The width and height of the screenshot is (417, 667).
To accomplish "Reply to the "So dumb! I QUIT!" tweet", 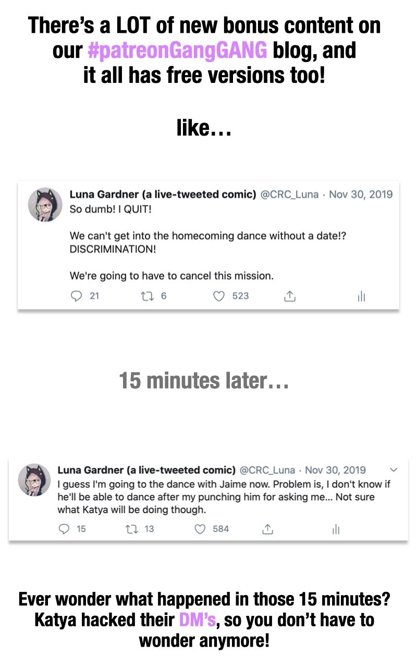I will click(x=76, y=296).
